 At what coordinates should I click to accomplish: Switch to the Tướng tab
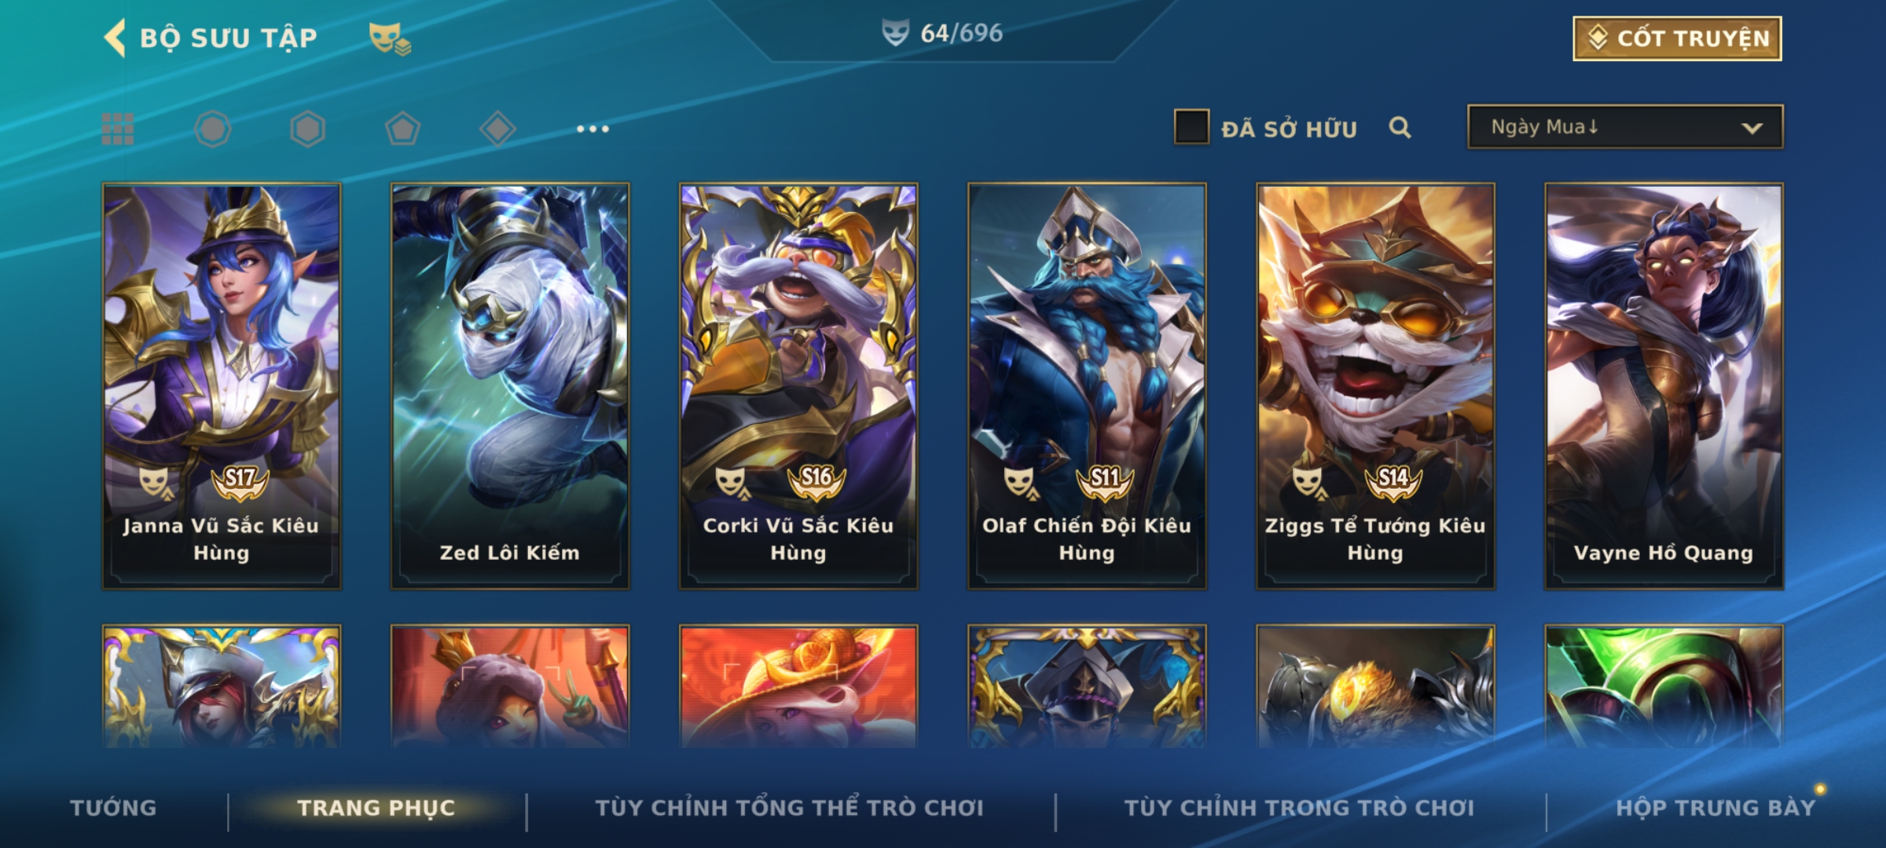pos(113,807)
